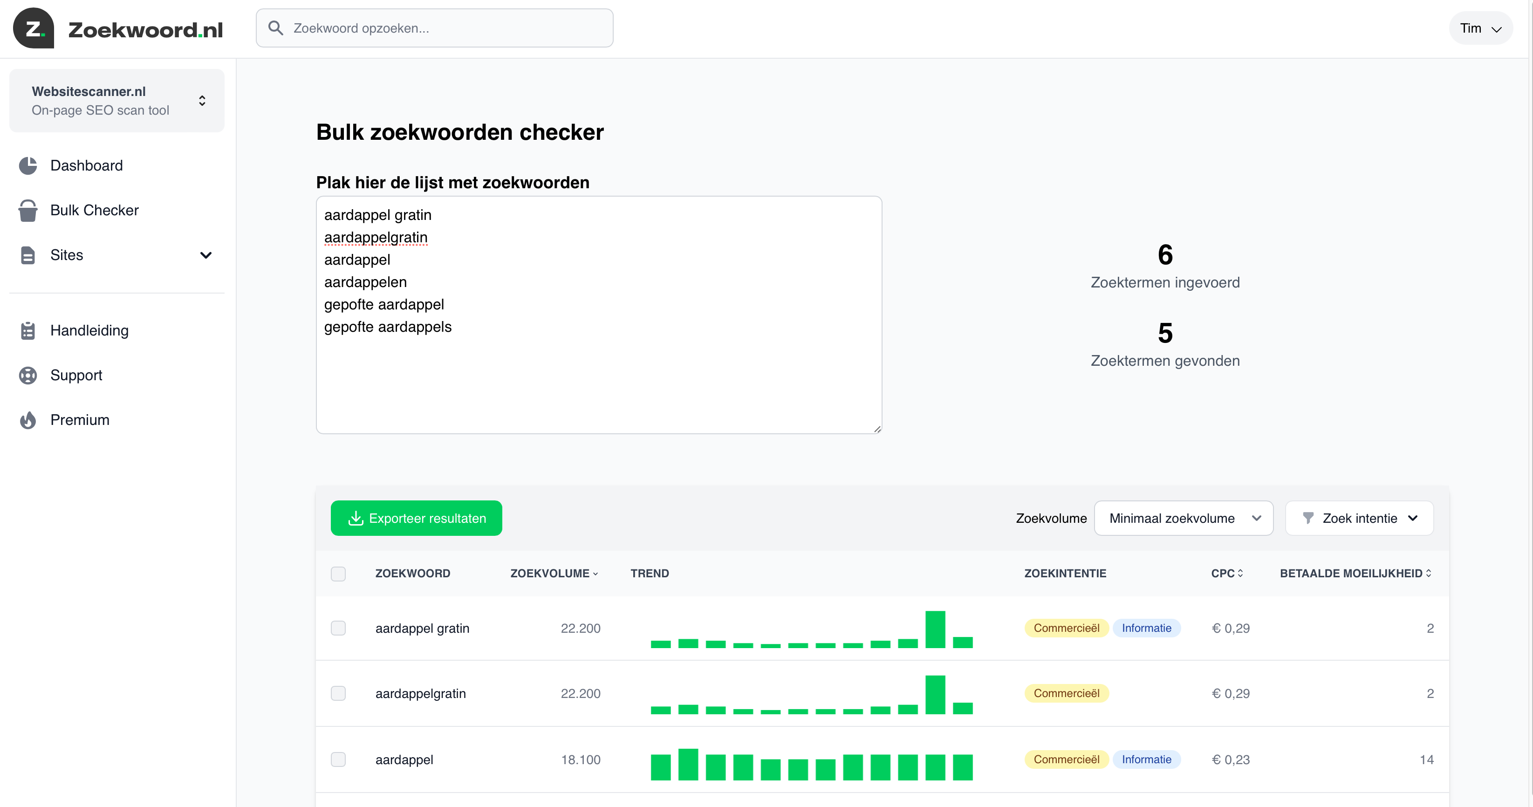This screenshot has width=1533, height=807.
Task: Sort the table by ZOEKVOLUME
Action: coord(554,573)
